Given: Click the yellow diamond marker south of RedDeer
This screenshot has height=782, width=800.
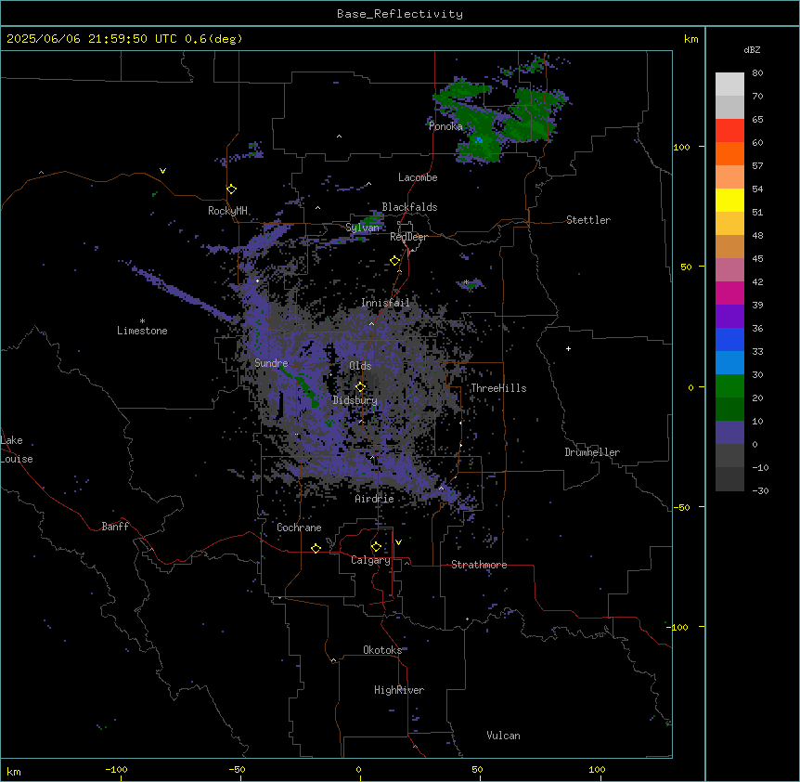Looking at the screenshot, I should 395,261.
